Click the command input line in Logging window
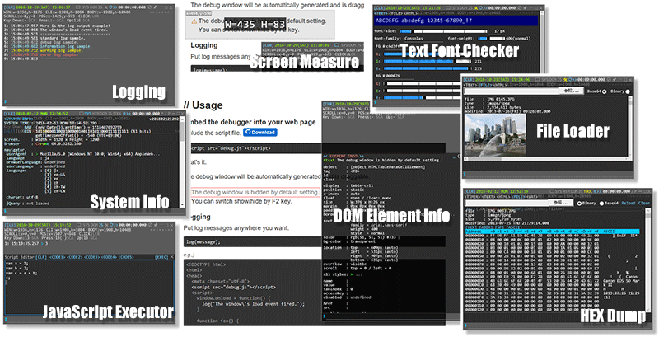 tap(88, 101)
